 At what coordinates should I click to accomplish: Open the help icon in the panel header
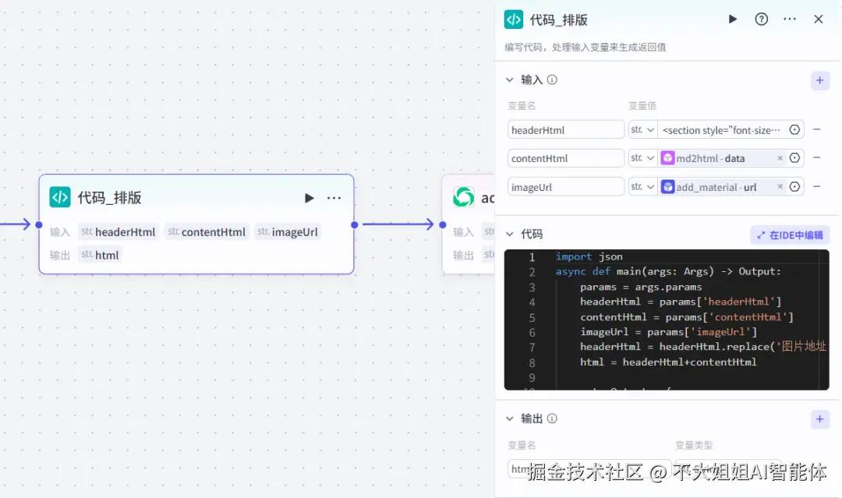(761, 19)
